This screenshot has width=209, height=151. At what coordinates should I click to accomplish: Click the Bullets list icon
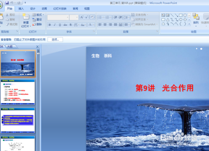click(100, 18)
